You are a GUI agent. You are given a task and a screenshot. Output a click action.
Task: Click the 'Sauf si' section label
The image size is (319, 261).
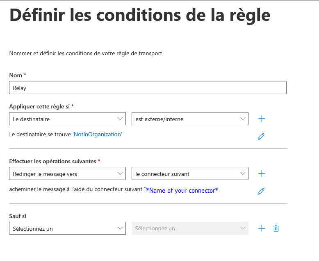click(18, 216)
